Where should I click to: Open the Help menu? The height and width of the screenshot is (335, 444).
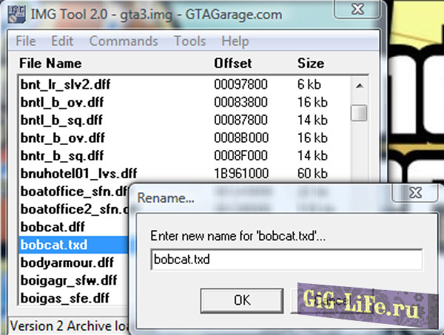click(x=235, y=41)
